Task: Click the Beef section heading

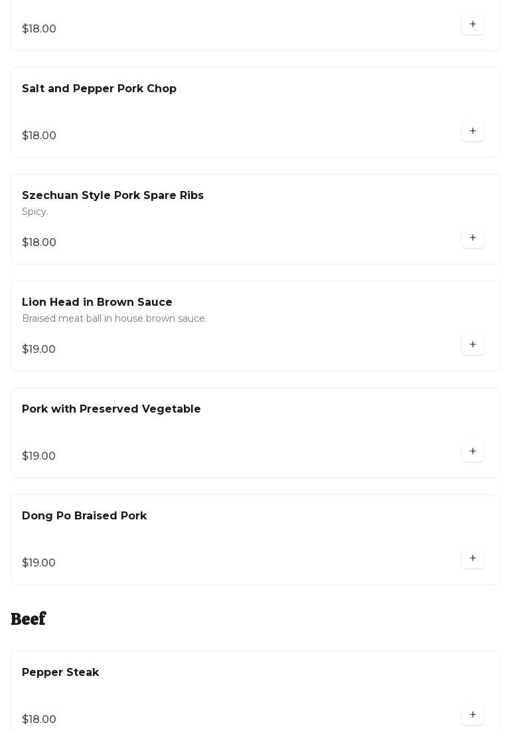Action: point(29,619)
